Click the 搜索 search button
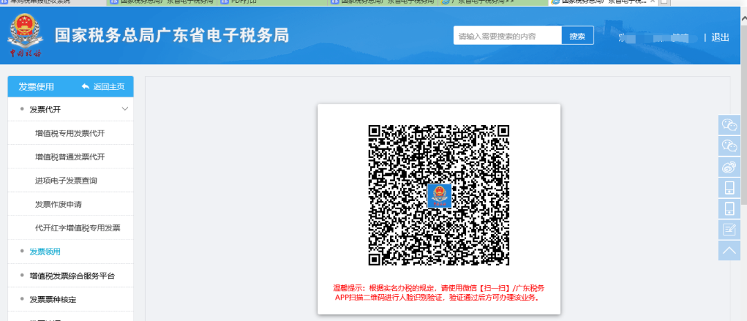Screen dimensions: 747x321 [577, 37]
